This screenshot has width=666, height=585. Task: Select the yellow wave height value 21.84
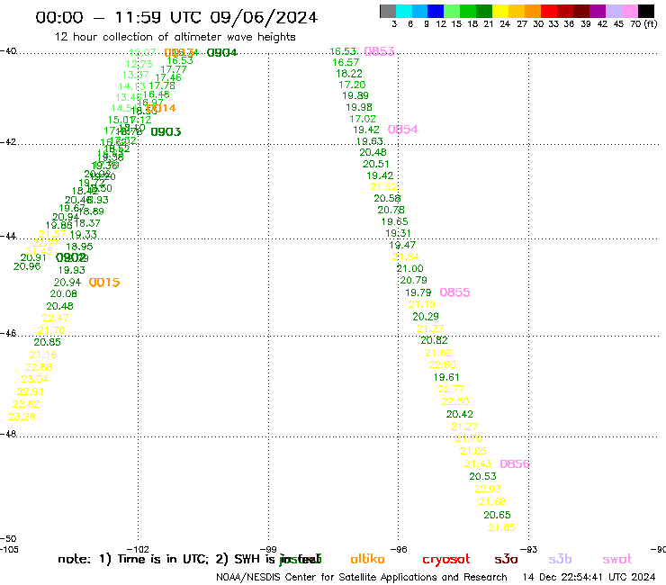pos(406,256)
